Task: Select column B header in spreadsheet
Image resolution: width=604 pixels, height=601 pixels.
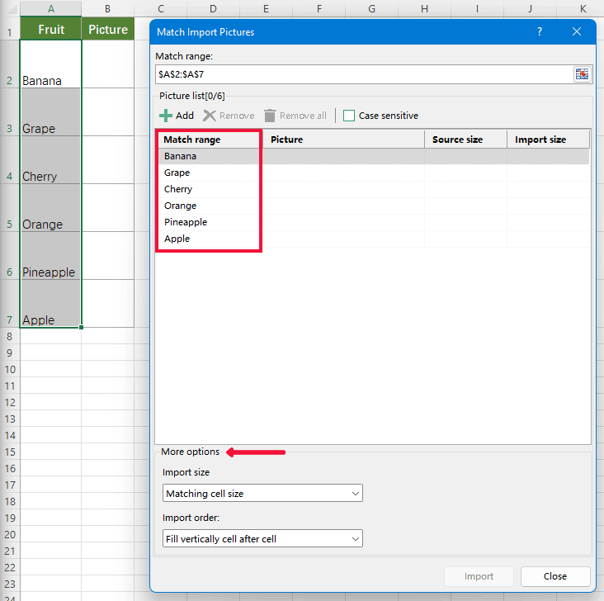Action: 108,8
